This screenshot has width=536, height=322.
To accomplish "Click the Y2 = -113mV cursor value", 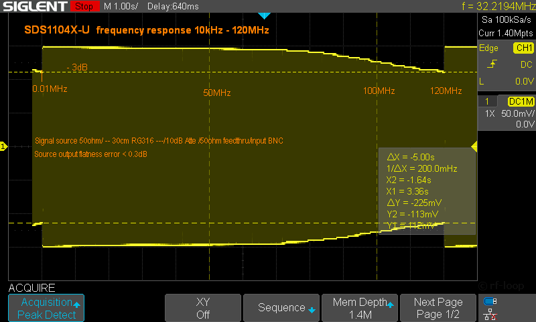I will click(x=412, y=214).
